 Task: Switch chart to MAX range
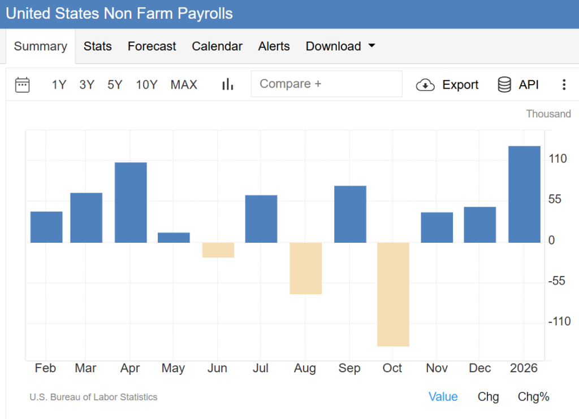(x=184, y=85)
